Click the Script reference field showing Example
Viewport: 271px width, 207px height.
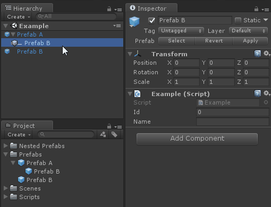[x=228, y=102]
